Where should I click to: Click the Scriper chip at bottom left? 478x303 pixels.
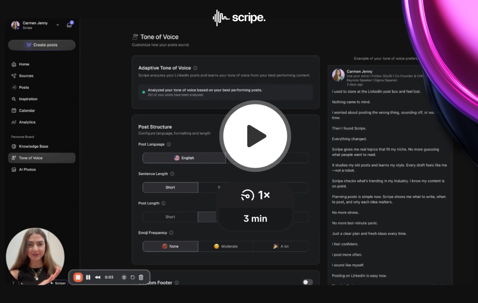(x=58, y=283)
